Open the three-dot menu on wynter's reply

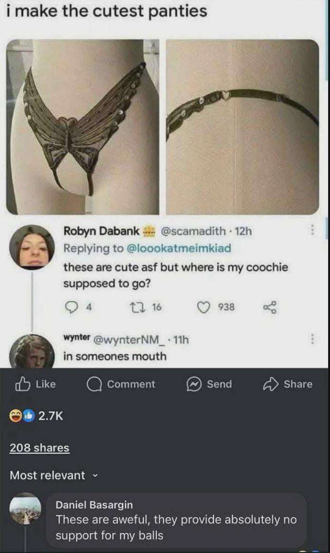coord(313,339)
